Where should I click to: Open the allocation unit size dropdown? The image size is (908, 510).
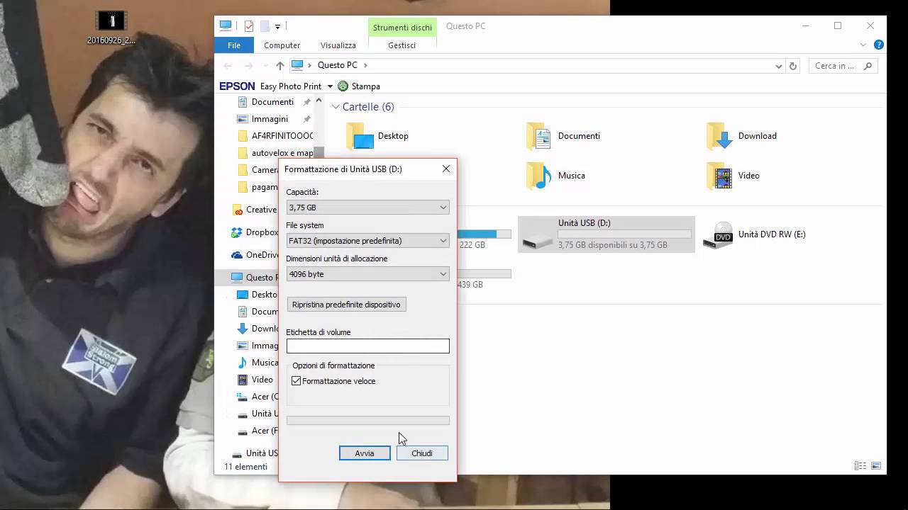367,274
